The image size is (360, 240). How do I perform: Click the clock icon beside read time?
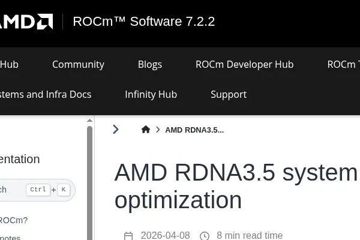[x=205, y=236]
